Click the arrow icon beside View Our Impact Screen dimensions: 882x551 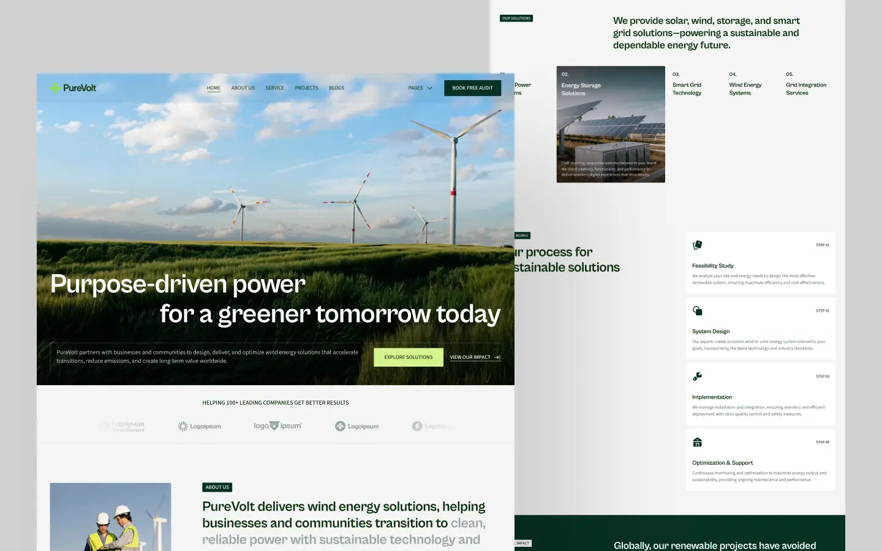coord(497,358)
